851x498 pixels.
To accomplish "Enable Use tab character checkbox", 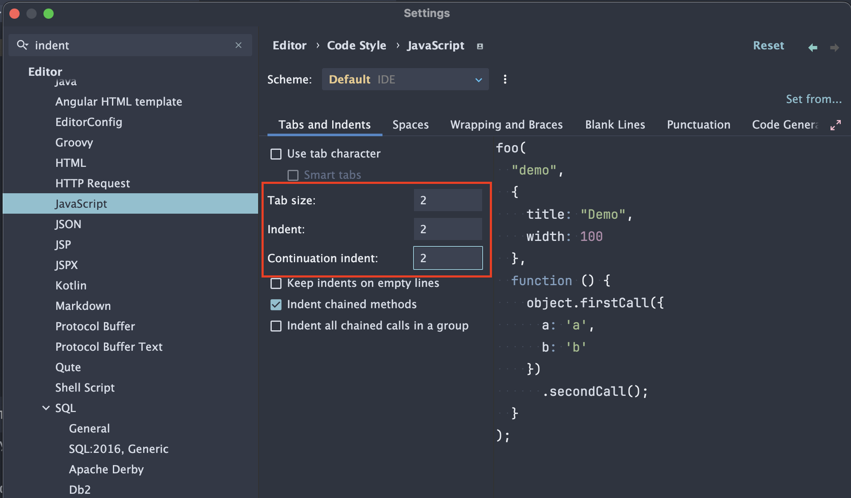I will point(276,154).
